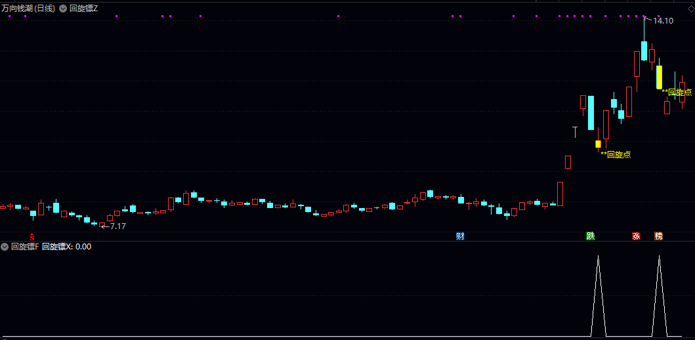Viewport: 695px width, 340px height.
Task: Select the tall yellow candle left of the upper 回旋点 label
Action: (x=659, y=77)
